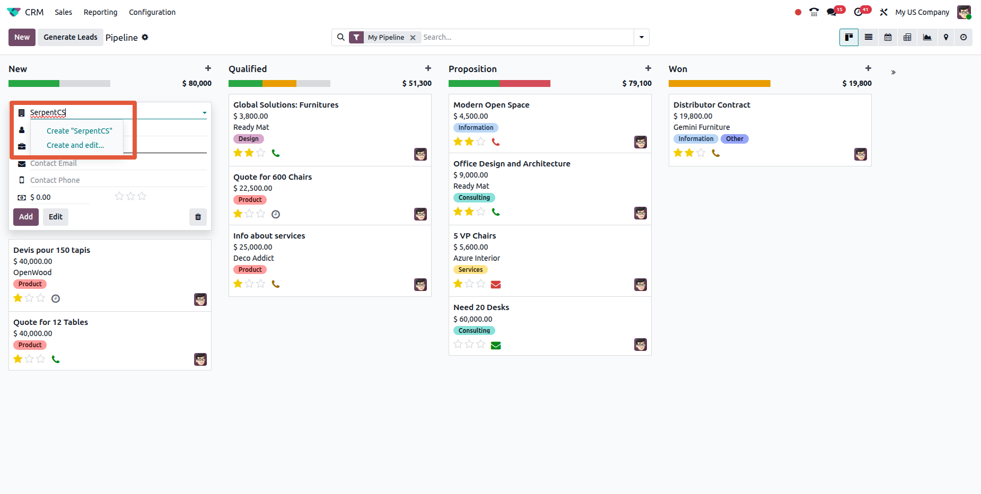Open the calendar view
Viewport: 981px width, 494px height.
(888, 37)
